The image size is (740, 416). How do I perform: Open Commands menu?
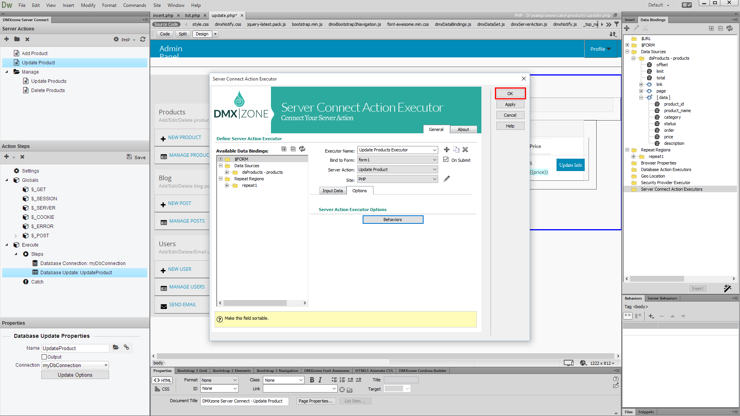(x=135, y=5)
